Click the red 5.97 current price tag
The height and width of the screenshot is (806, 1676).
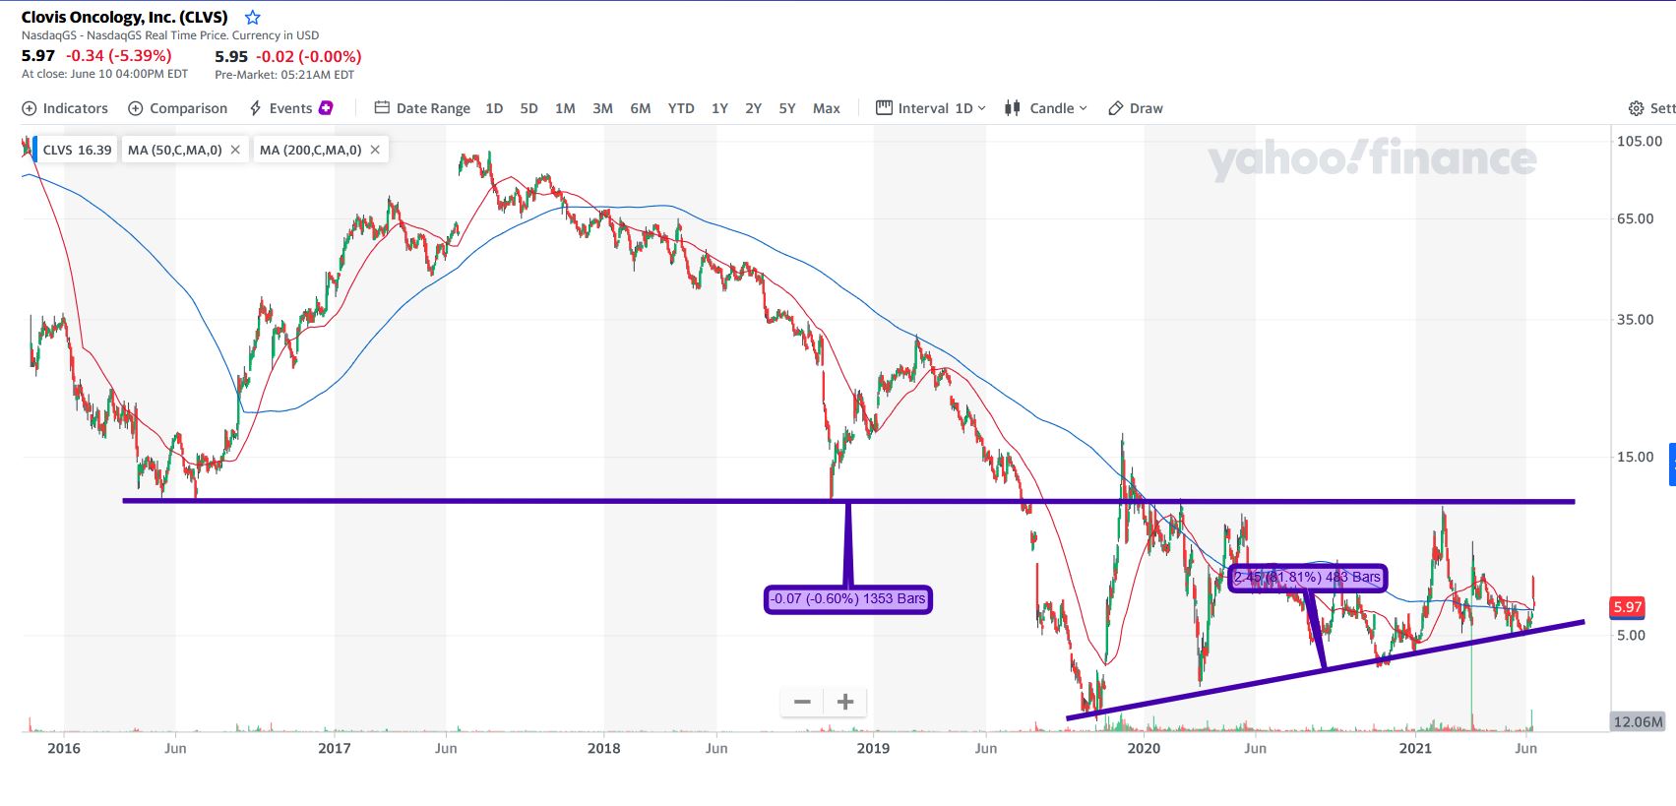(1628, 607)
